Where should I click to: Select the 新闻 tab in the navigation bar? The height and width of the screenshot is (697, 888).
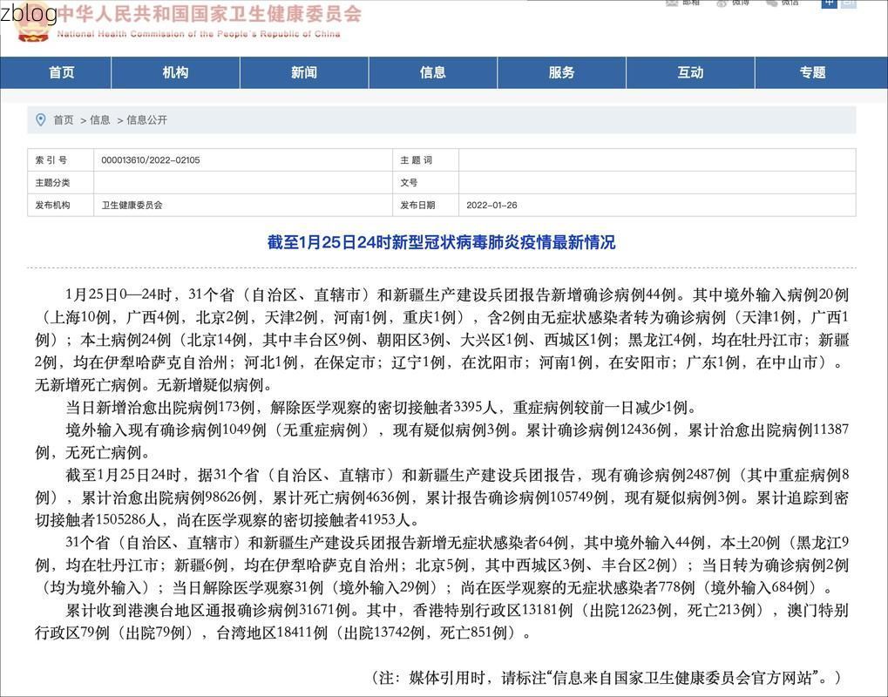304,72
